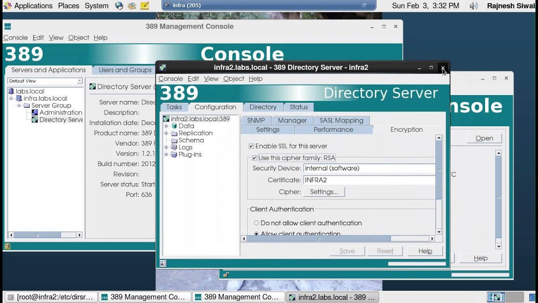This screenshot has width=538, height=303.
Task: Open the note editor launcher in top panel
Action: point(145,6)
